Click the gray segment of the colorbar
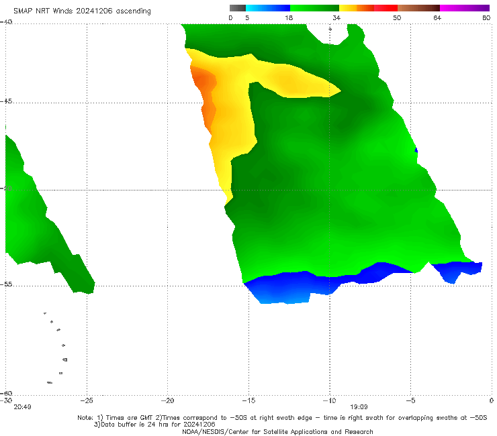 pos(238,8)
